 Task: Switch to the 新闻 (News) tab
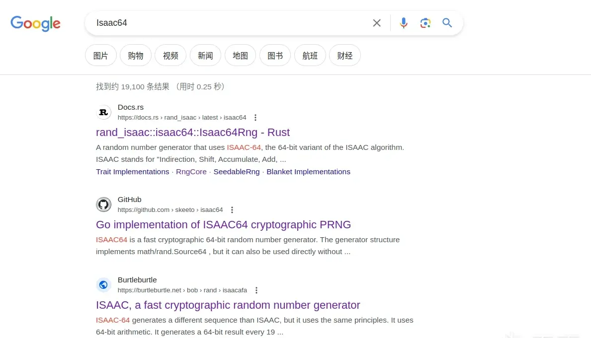coord(205,55)
